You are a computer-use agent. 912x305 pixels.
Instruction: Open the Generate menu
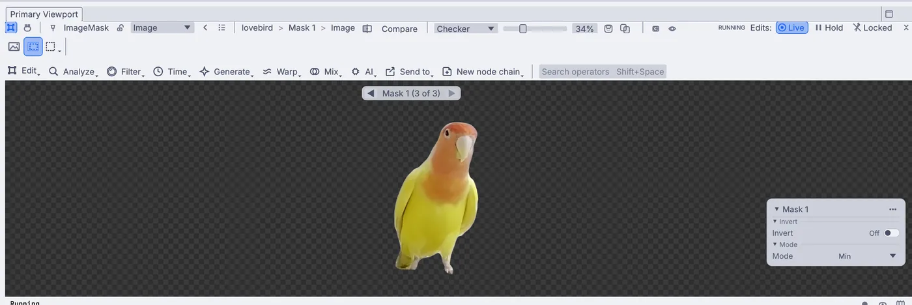(x=227, y=71)
